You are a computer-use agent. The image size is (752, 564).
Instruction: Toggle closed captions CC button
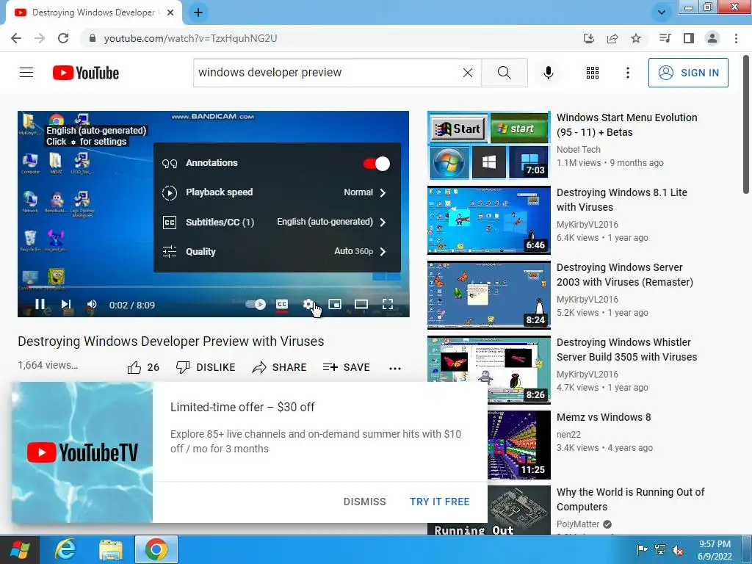pyautogui.click(x=282, y=304)
